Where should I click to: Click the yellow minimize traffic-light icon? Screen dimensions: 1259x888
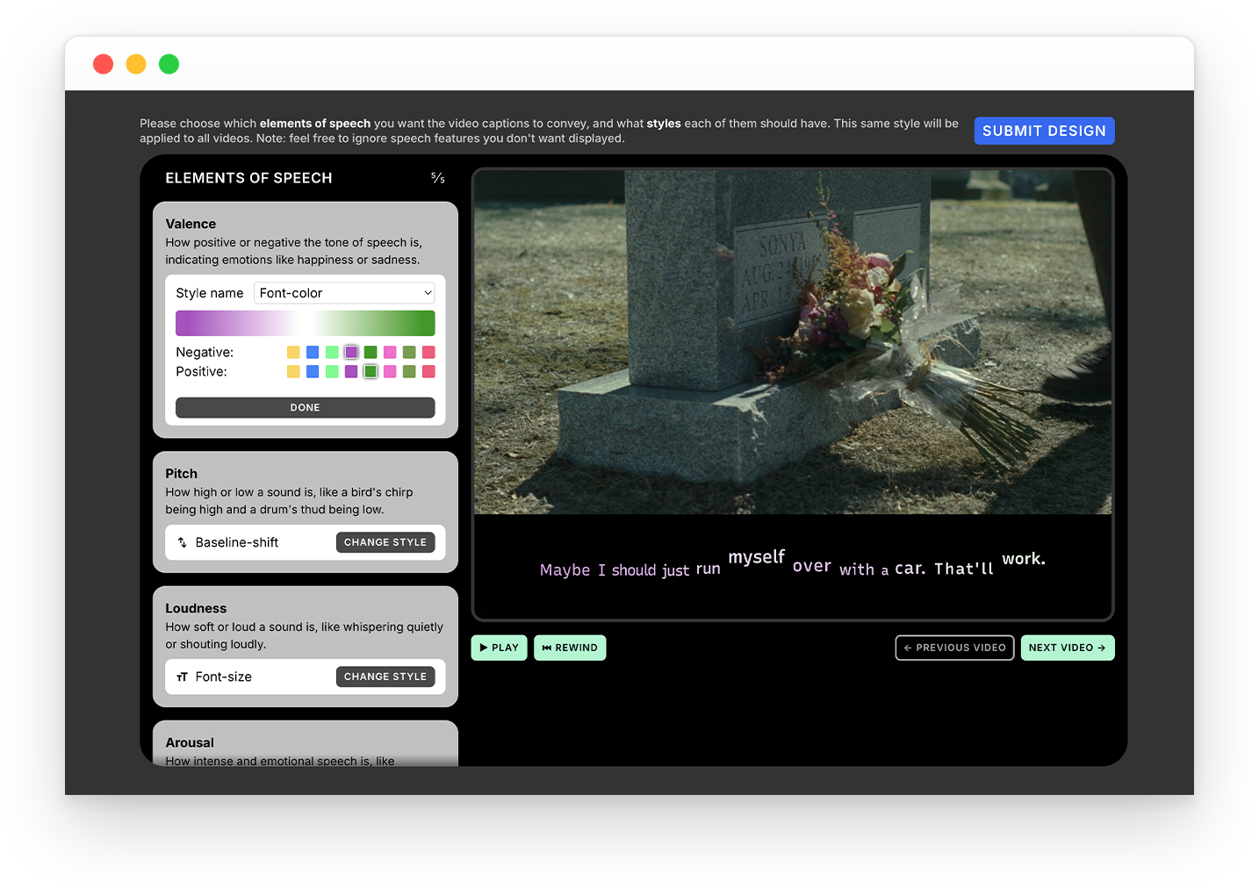[135, 63]
